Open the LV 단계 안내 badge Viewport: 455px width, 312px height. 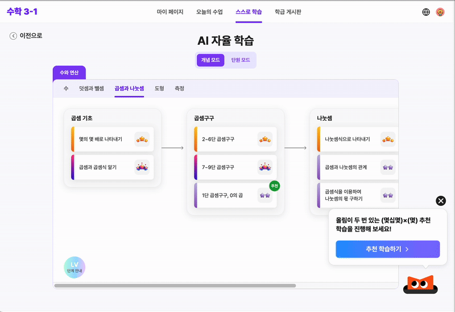point(75,268)
